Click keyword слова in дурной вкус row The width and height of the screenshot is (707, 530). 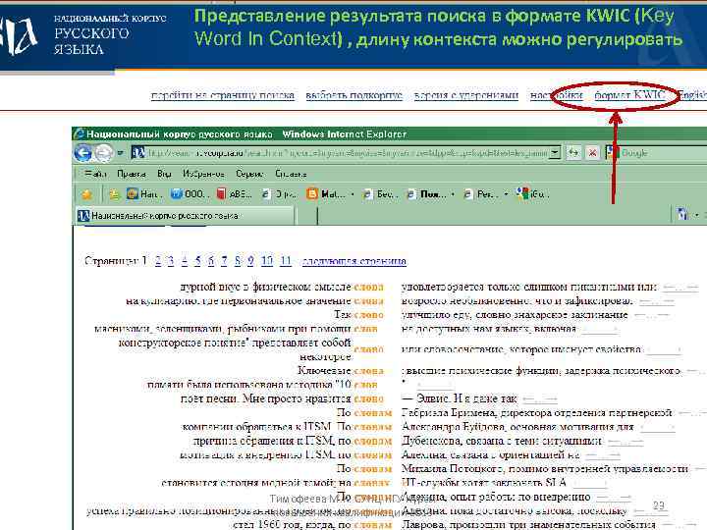(x=369, y=287)
